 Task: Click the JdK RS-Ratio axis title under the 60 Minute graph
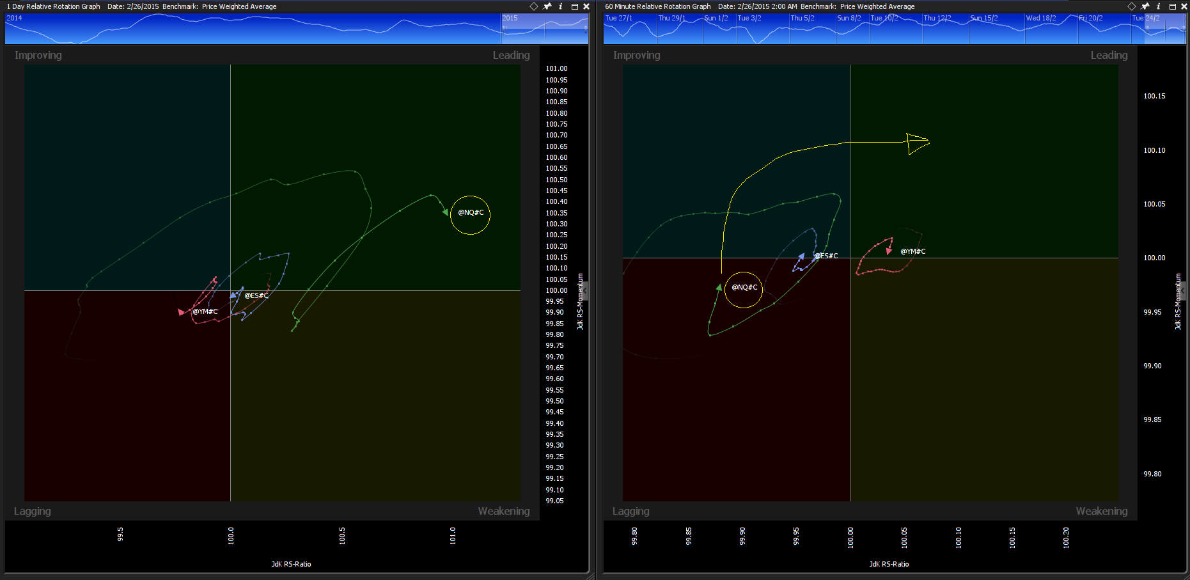(x=889, y=564)
